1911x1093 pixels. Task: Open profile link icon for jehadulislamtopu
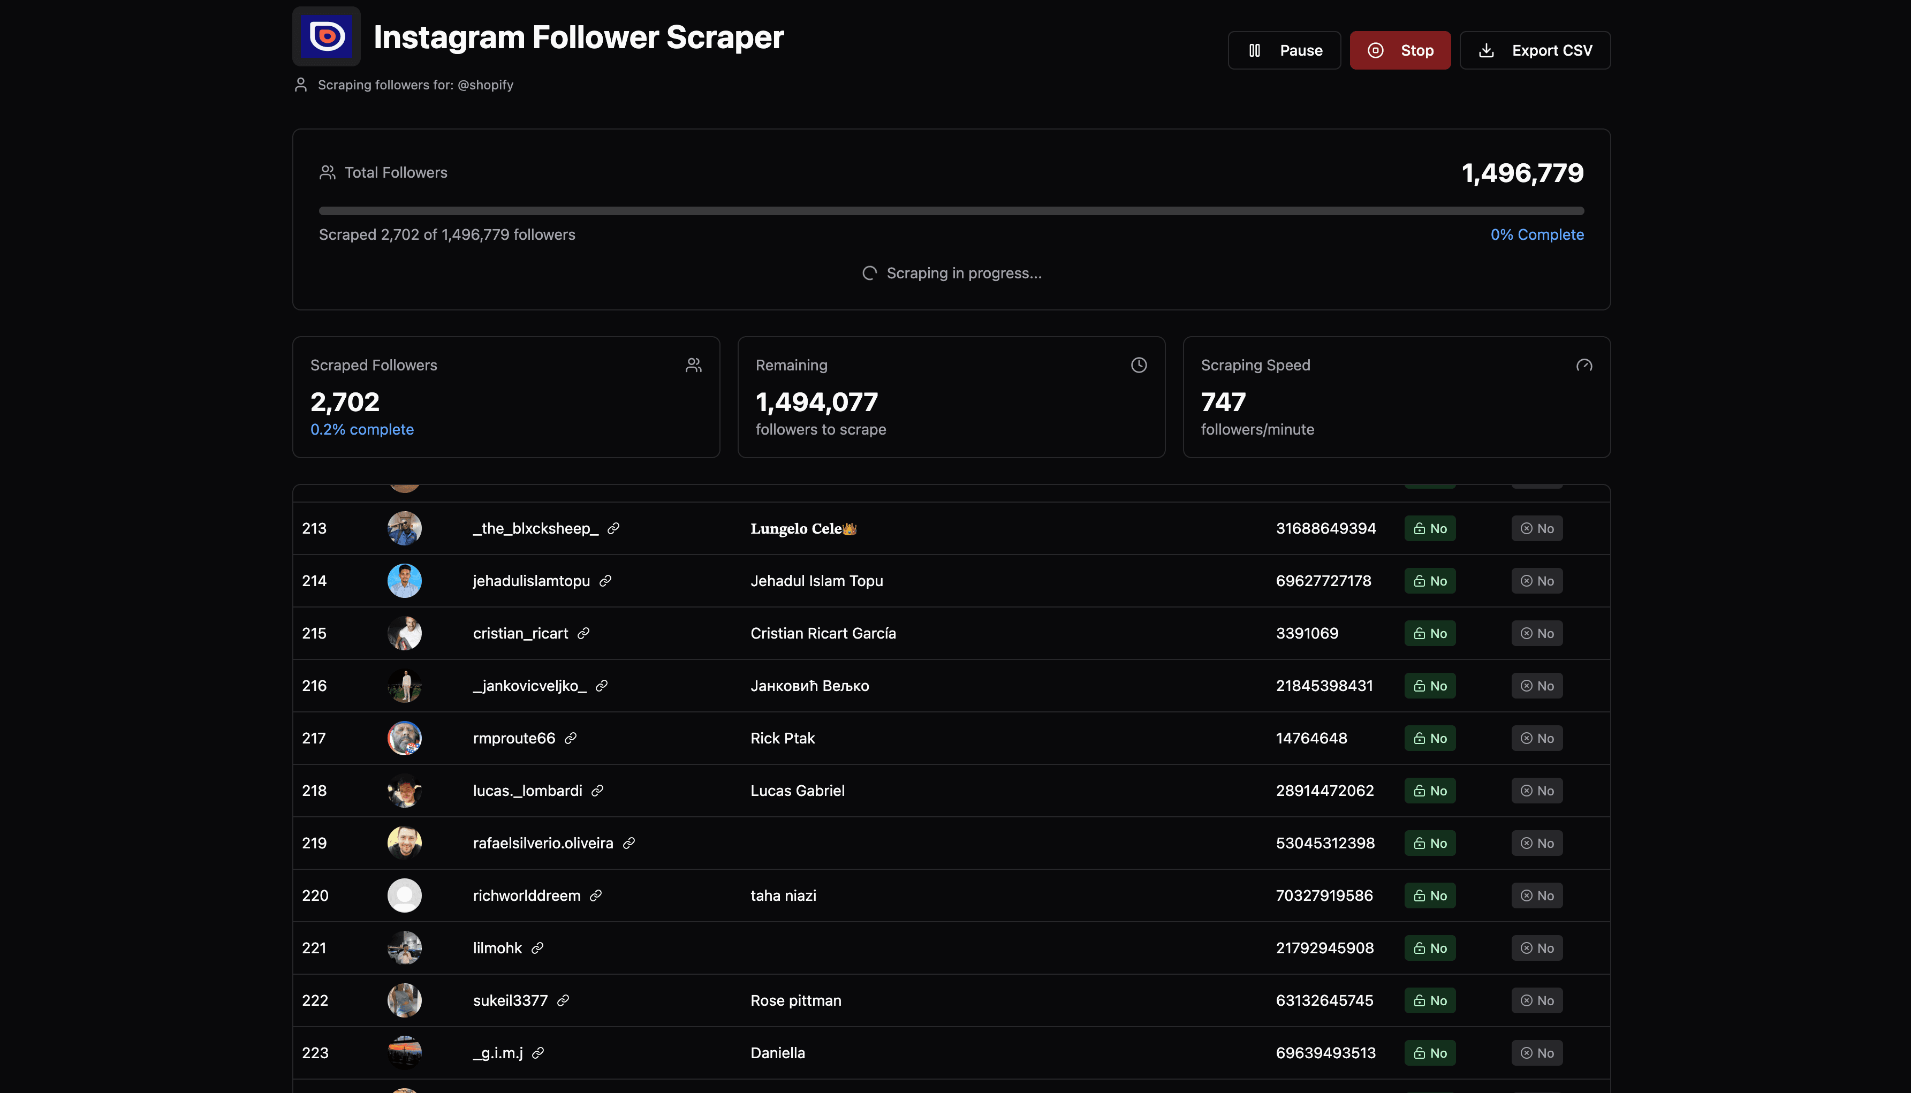[605, 581]
